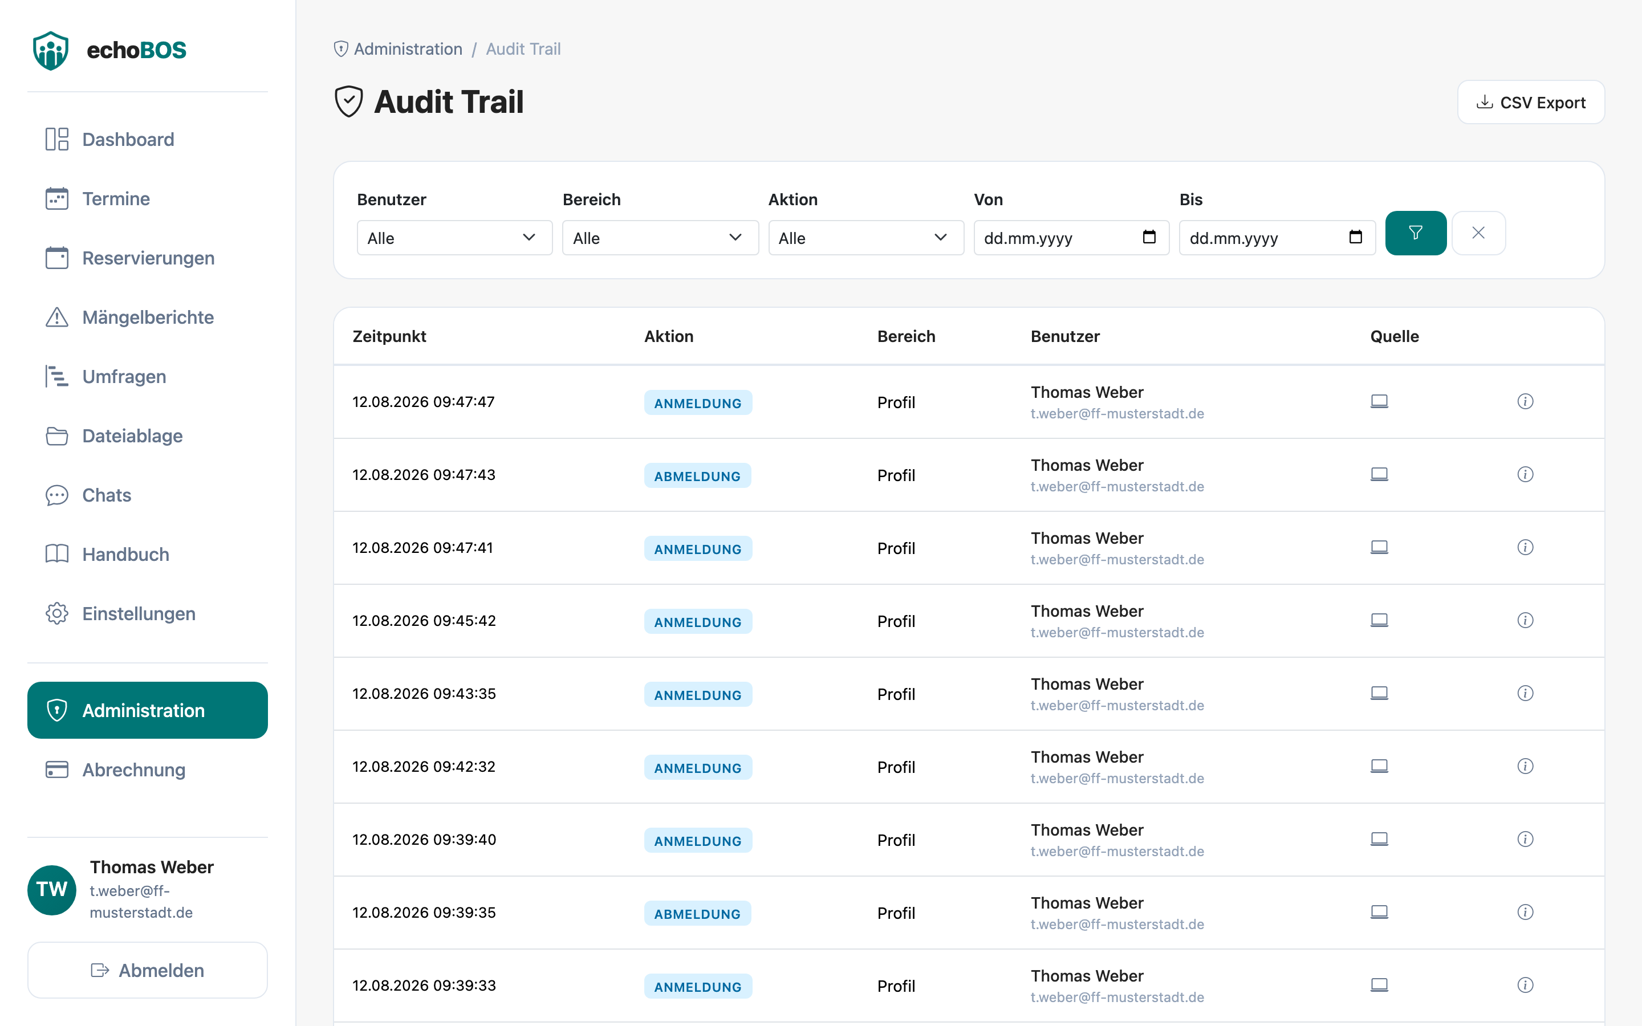Expand the Bereich filter dropdown

click(x=660, y=238)
